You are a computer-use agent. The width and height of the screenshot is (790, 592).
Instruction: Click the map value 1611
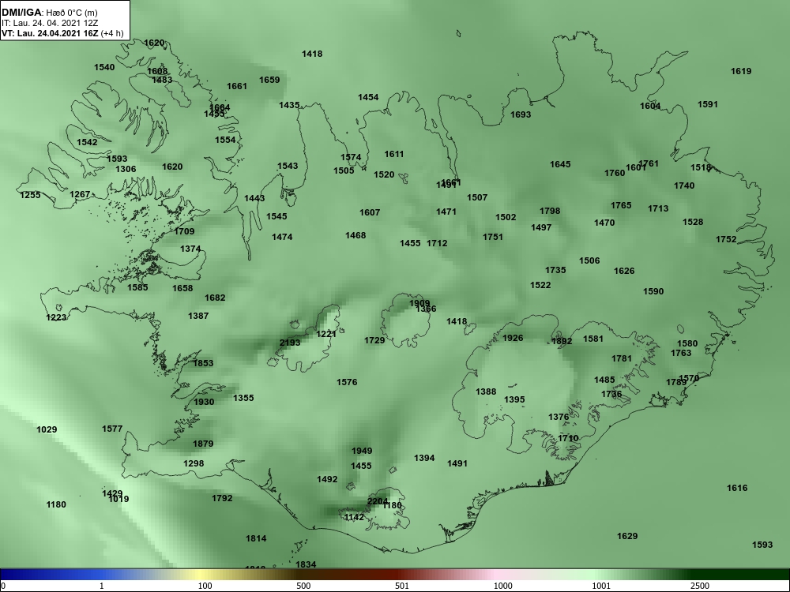(x=394, y=155)
